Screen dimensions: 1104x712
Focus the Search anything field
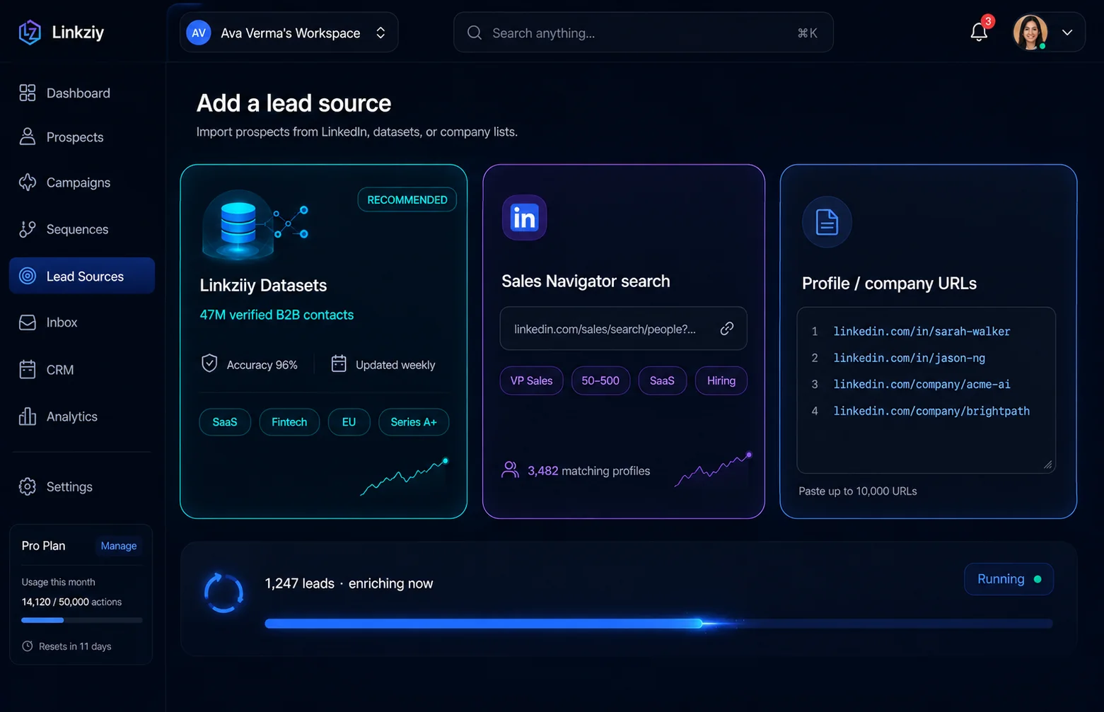click(643, 33)
